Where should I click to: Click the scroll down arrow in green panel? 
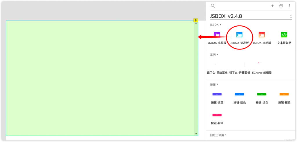[x=196, y=134]
